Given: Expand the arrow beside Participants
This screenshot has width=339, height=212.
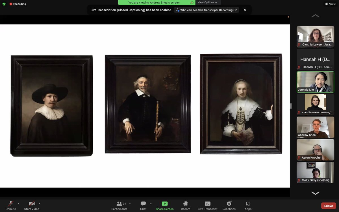Looking at the screenshot, I should [x=130, y=204].
